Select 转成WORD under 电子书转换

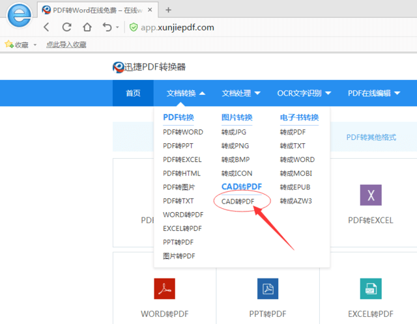[x=297, y=159]
